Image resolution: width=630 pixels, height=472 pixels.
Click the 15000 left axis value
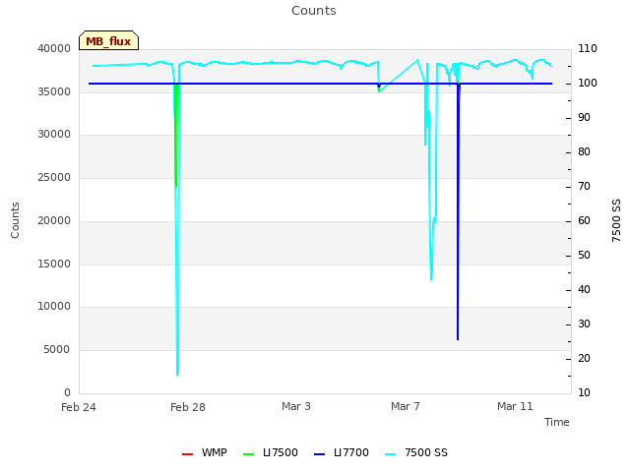click(54, 265)
